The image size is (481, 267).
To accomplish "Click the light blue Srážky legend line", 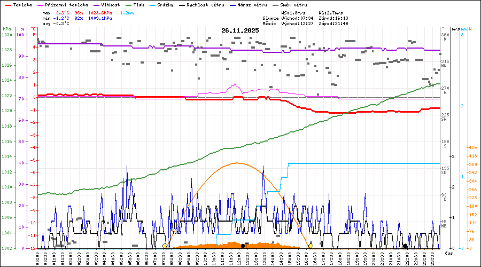I will point(152,4).
